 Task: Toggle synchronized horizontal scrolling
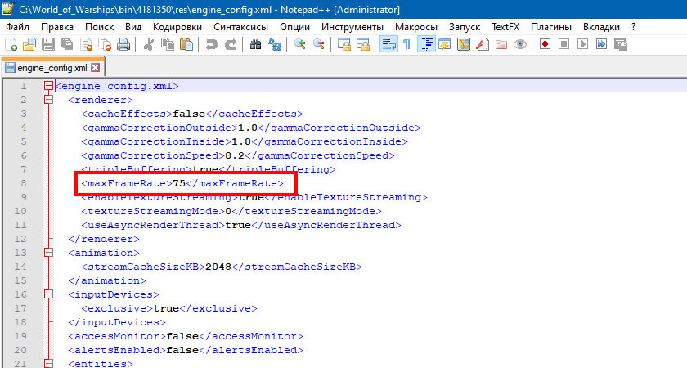[x=363, y=44]
